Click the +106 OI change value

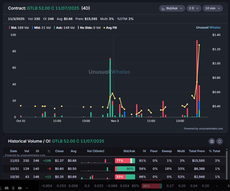[47, 161]
